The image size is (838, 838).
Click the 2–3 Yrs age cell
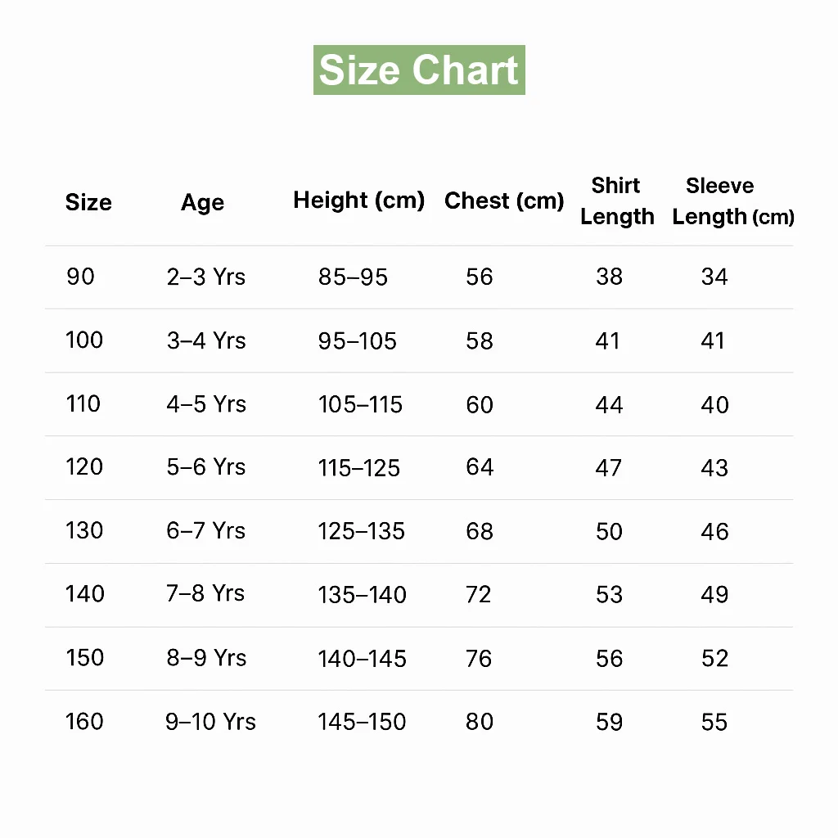(x=206, y=277)
